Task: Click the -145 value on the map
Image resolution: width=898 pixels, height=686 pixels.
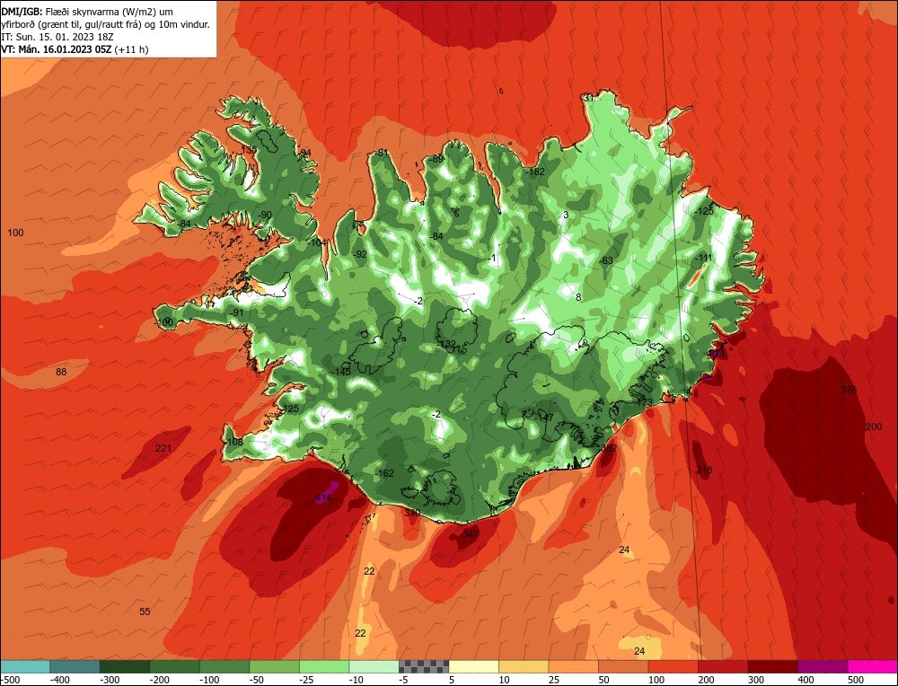Action: coord(340,372)
